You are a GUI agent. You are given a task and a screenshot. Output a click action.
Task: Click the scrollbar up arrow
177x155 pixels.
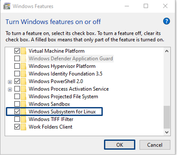(167, 51)
